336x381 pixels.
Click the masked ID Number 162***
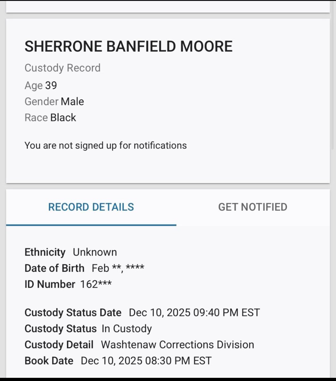96,284
